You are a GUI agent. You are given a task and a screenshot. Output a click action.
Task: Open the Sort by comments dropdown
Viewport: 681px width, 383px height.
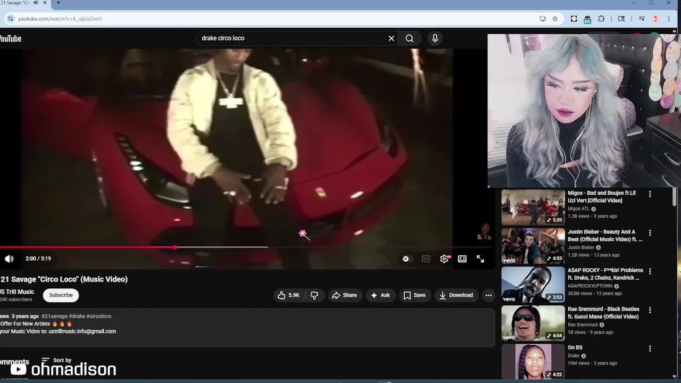click(56, 361)
